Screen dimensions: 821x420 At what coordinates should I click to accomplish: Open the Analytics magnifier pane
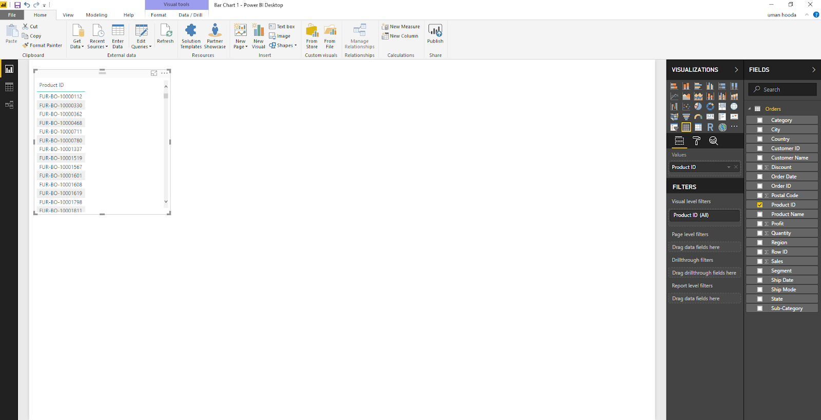[713, 141]
